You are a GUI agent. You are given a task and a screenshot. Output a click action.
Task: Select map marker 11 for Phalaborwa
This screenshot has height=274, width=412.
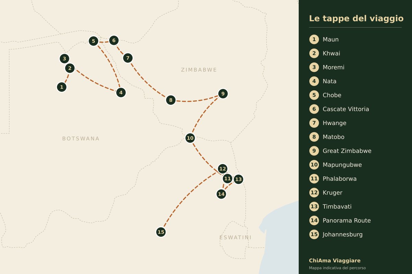pyautogui.click(x=227, y=178)
